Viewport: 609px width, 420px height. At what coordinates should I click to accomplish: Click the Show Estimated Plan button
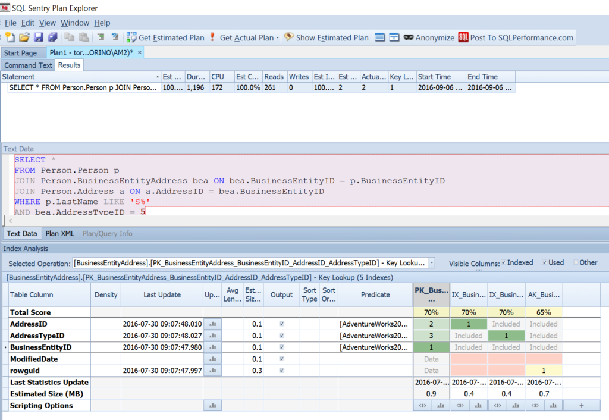(x=327, y=37)
